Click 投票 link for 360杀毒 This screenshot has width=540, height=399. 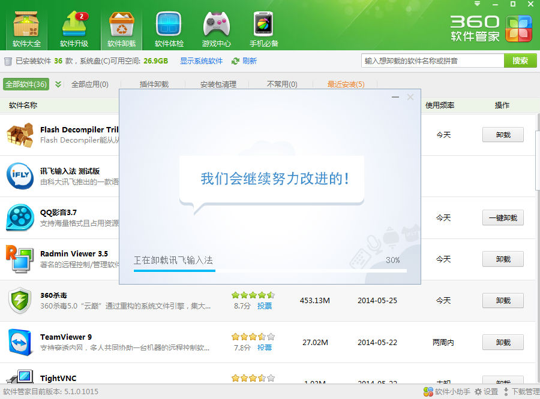pos(265,306)
